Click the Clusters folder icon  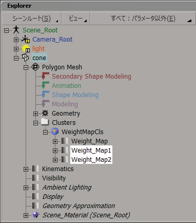tap(45, 122)
